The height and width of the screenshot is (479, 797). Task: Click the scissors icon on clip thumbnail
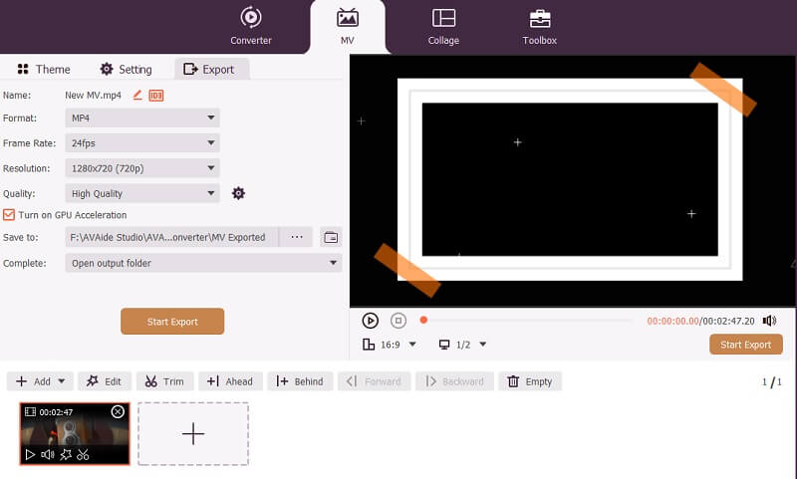pyautogui.click(x=83, y=455)
